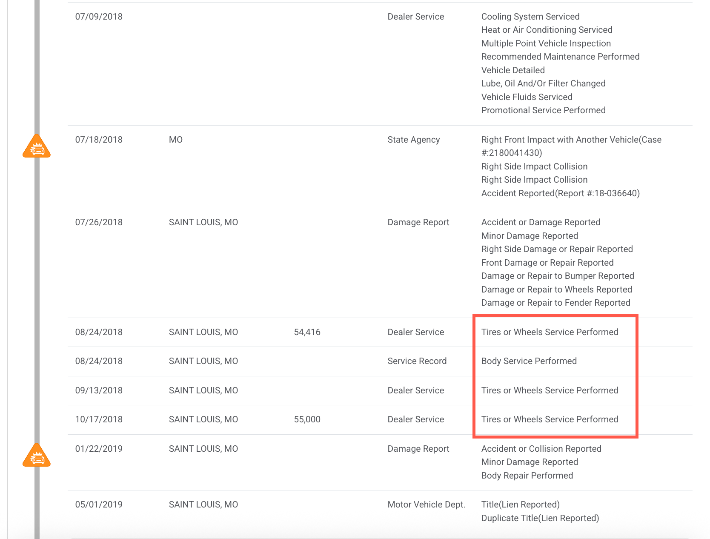This screenshot has height=539, width=710.
Task: Click the Damage Report label for 07/26/2018
Action: click(x=418, y=222)
